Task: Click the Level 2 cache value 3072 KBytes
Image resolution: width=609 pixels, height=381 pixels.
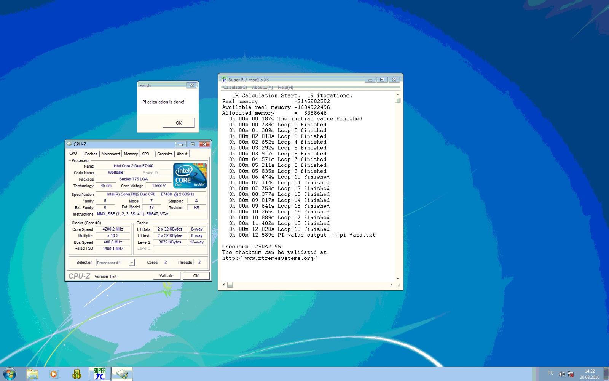Action: pos(170,242)
